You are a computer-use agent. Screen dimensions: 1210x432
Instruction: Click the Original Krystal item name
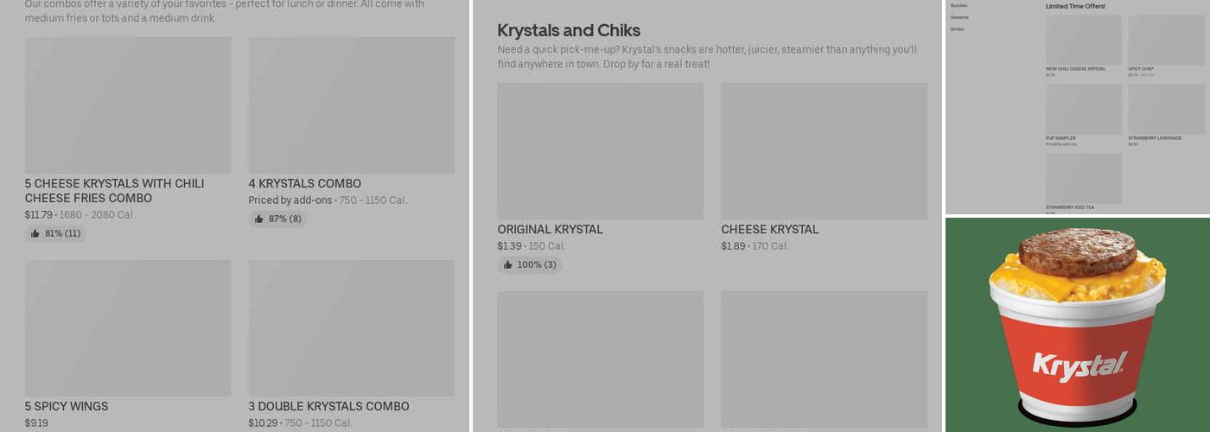[550, 229]
